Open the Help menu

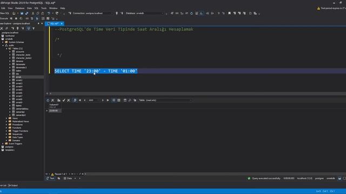(x=63, y=8)
